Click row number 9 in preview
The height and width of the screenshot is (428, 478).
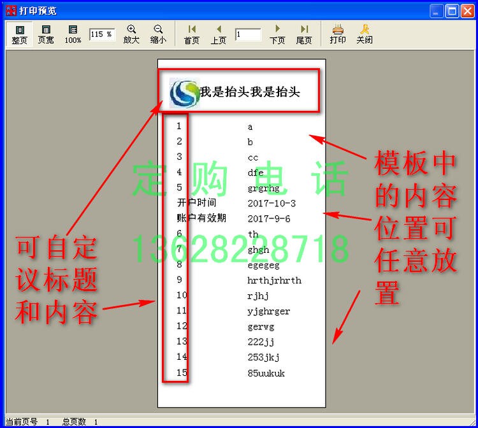click(x=179, y=280)
